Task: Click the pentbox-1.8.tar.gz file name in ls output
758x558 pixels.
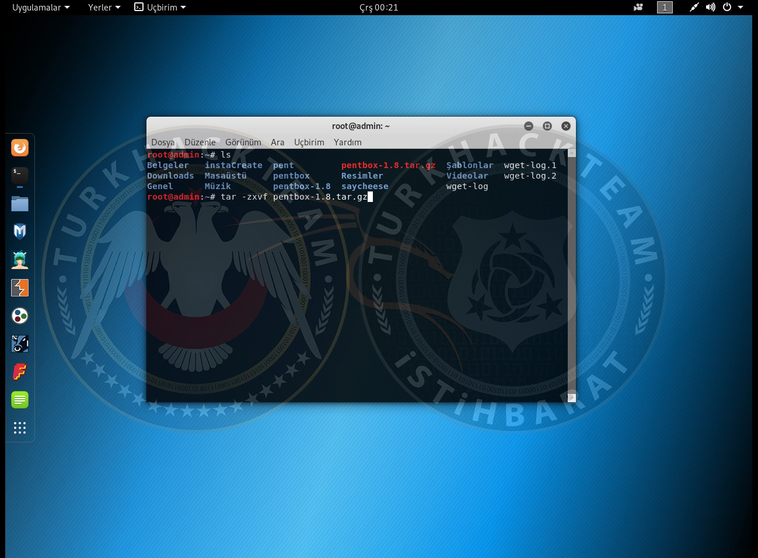Action: pyautogui.click(x=389, y=165)
